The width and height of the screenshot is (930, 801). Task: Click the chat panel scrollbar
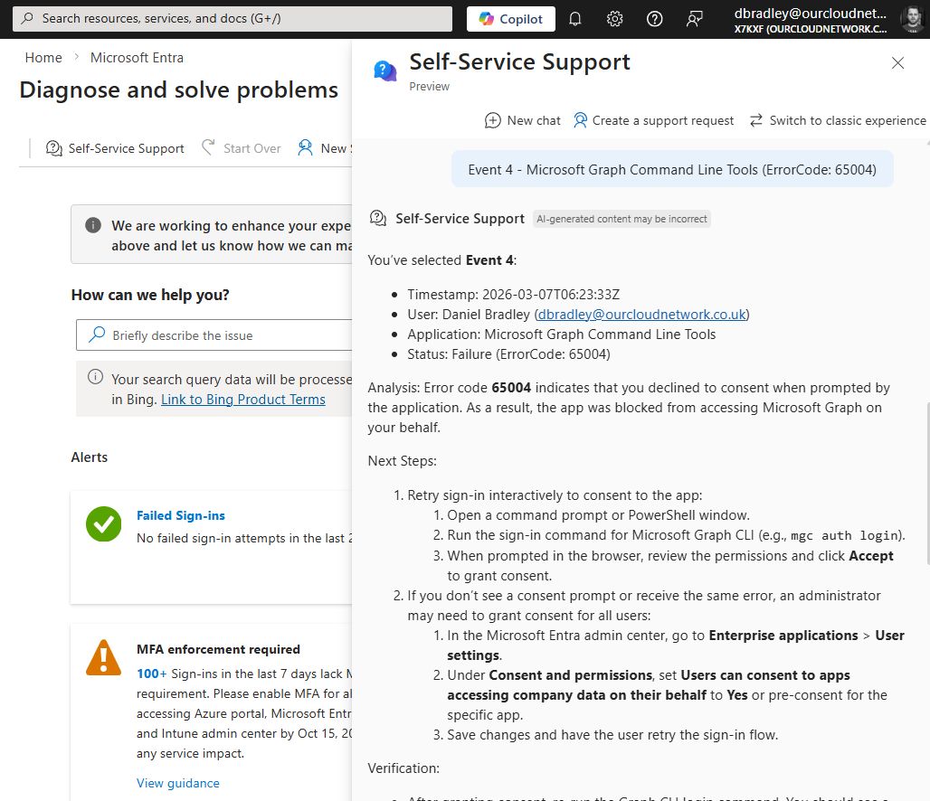click(927, 483)
